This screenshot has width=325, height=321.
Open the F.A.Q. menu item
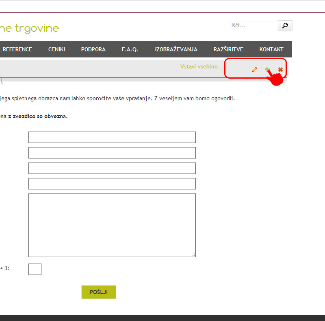point(130,49)
